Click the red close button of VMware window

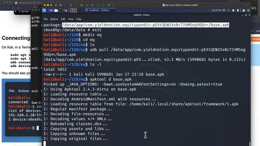coord(45,5)
